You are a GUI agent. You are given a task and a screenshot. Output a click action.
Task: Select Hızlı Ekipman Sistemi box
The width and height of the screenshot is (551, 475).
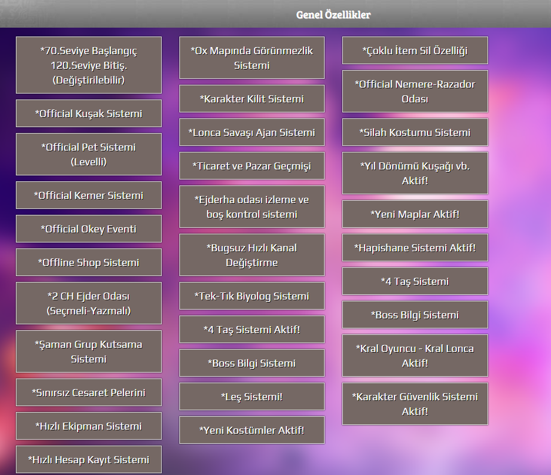(x=89, y=426)
